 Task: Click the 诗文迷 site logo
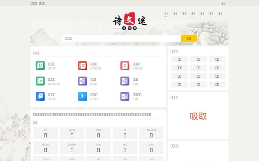pyautogui.click(x=129, y=21)
